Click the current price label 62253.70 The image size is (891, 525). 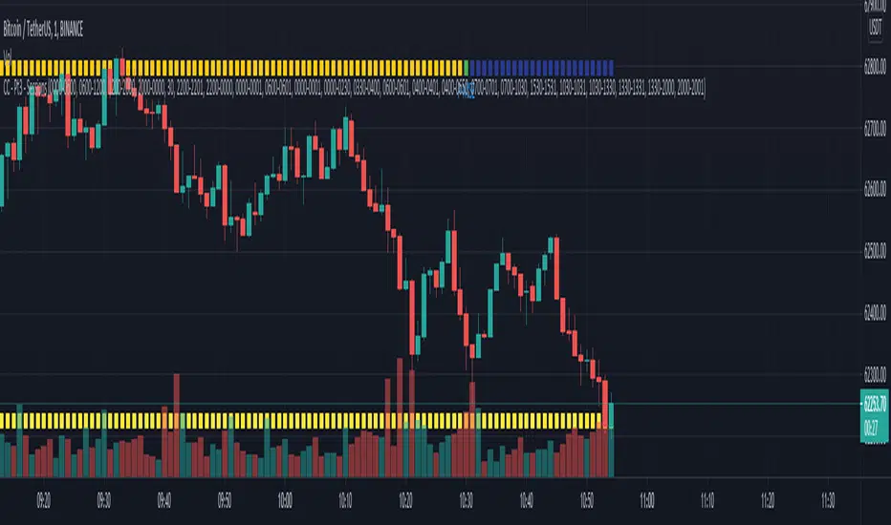tap(876, 404)
